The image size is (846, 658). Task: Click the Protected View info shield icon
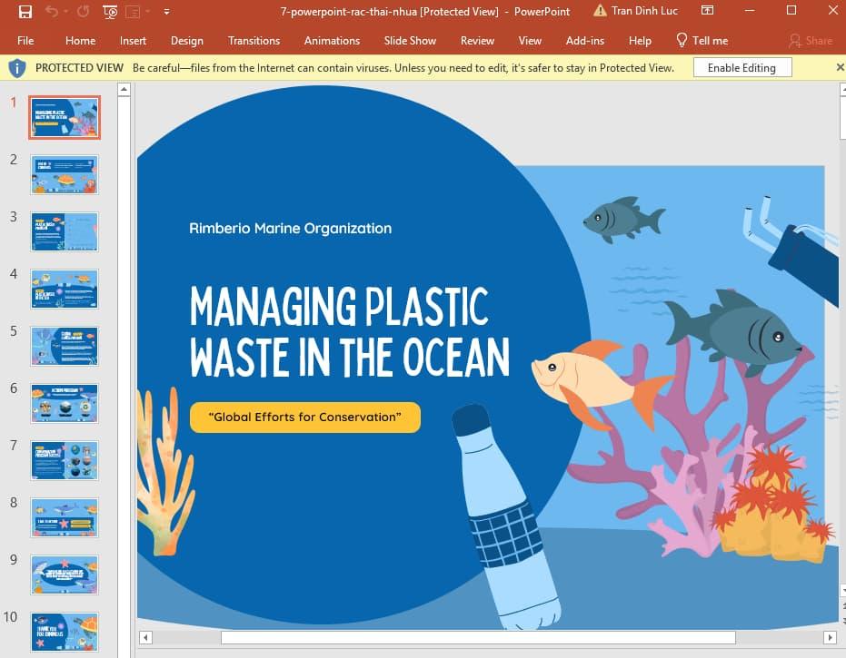tap(15, 67)
